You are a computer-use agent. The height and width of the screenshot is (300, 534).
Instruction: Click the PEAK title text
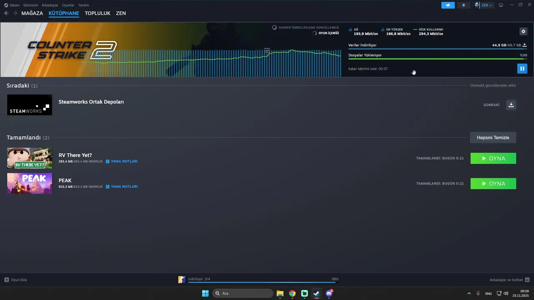click(65, 180)
